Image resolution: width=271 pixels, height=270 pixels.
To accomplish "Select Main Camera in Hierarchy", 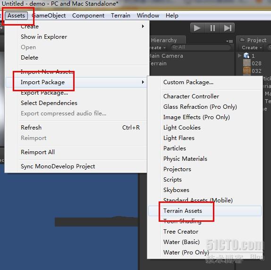I will [x=167, y=56].
